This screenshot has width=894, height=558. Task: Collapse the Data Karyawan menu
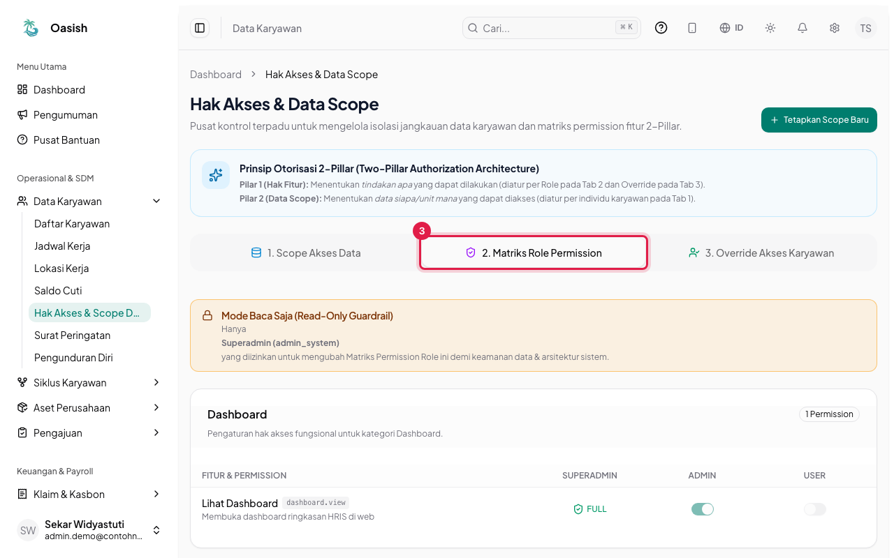(89, 201)
